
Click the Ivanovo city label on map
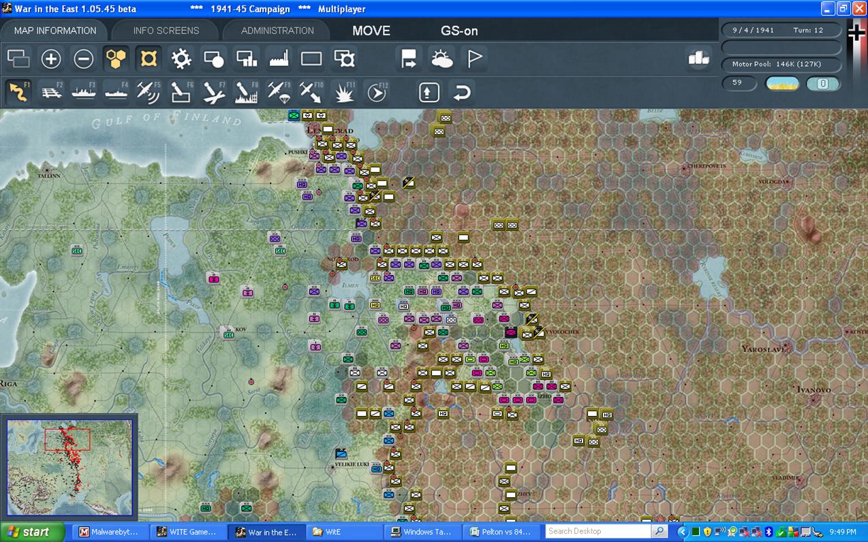pyautogui.click(x=814, y=389)
